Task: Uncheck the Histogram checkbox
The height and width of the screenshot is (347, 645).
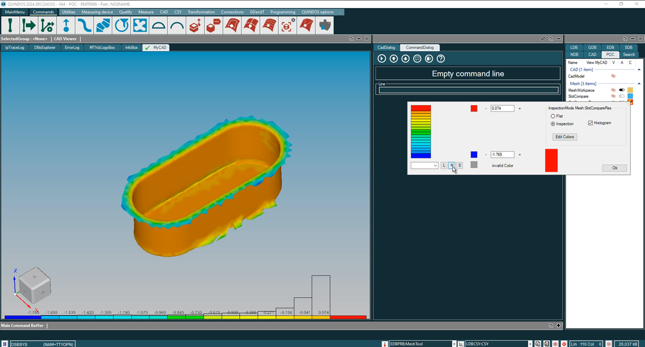Action: [590, 123]
